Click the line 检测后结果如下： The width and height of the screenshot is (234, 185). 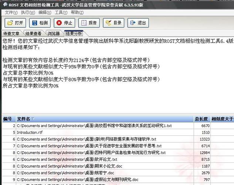(21, 47)
